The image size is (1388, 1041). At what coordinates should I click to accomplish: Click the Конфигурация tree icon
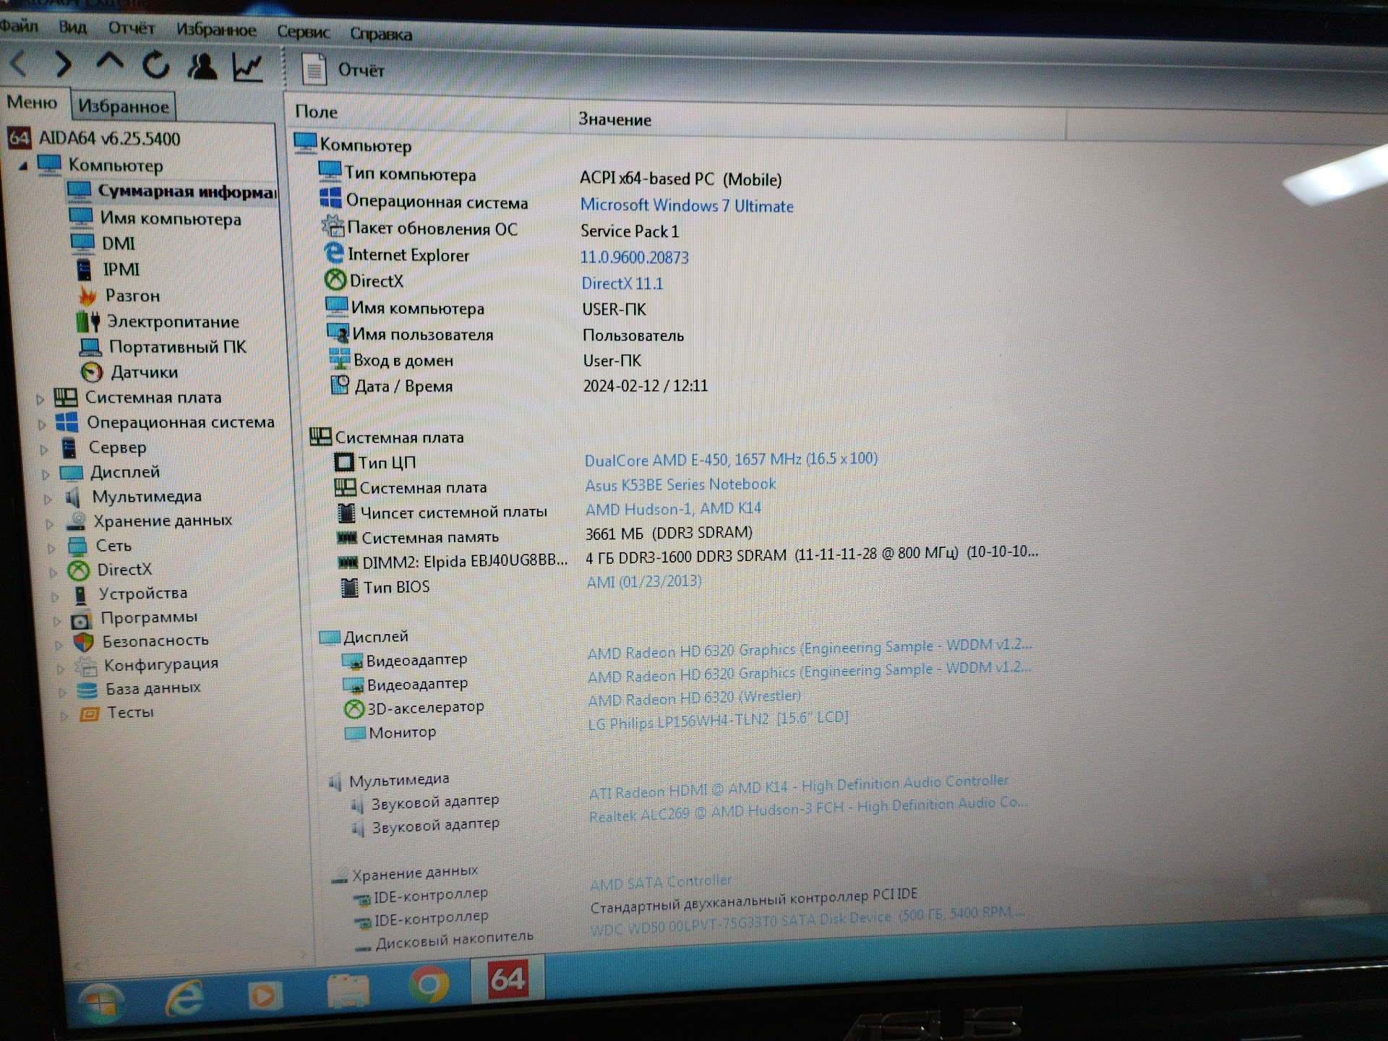coord(86,666)
